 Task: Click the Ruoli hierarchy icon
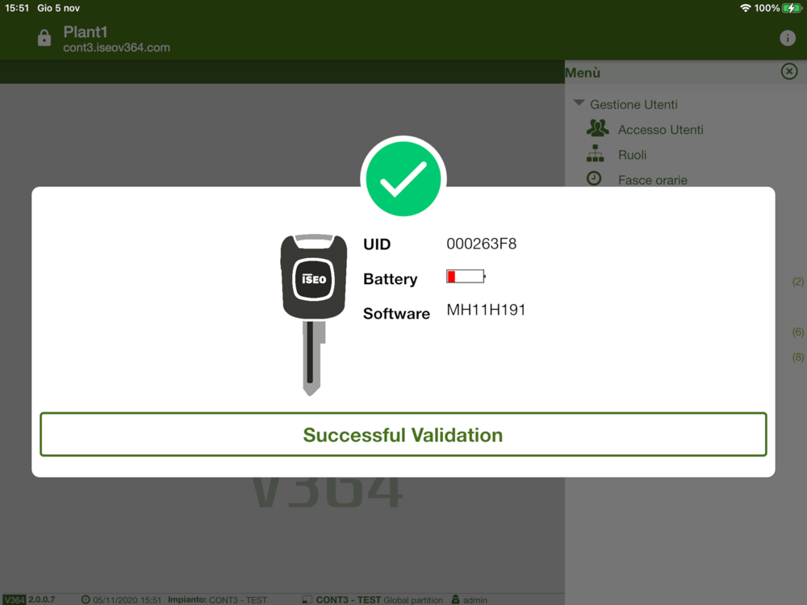(595, 153)
